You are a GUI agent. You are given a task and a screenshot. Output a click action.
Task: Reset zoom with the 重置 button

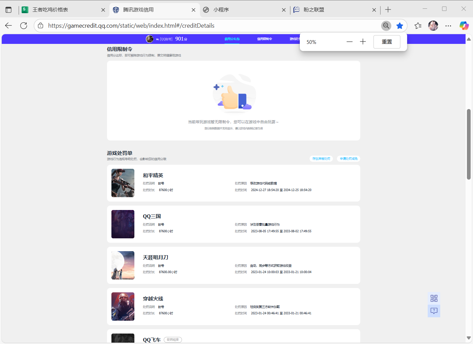tap(387, 42)
